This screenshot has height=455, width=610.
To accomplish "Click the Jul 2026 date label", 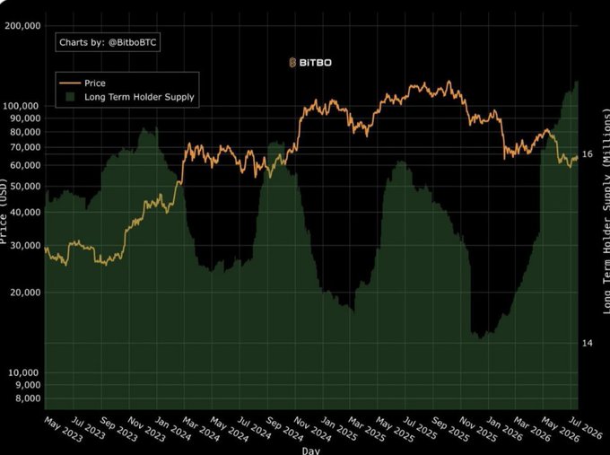I will click(x=585, y=428).
